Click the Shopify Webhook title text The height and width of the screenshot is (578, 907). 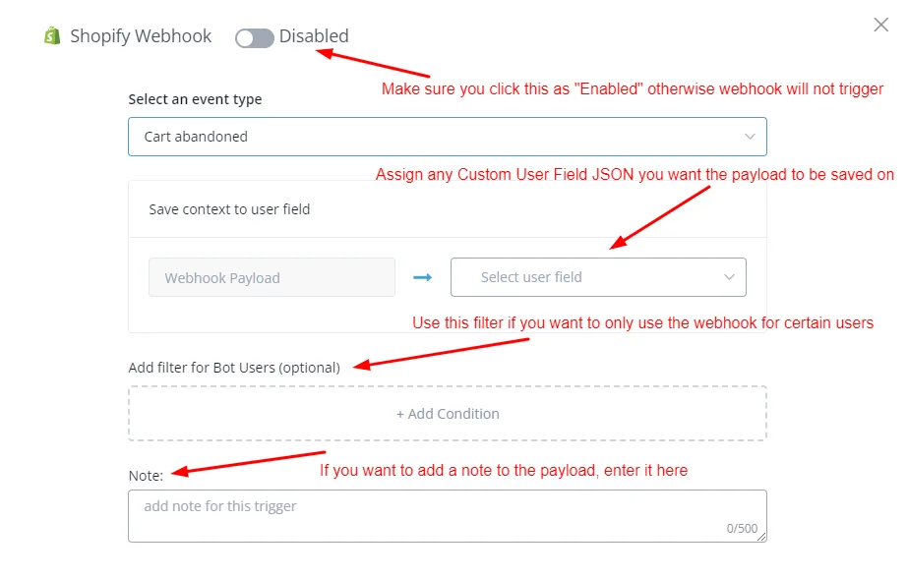pyautogui.click(x=141, y=35)
